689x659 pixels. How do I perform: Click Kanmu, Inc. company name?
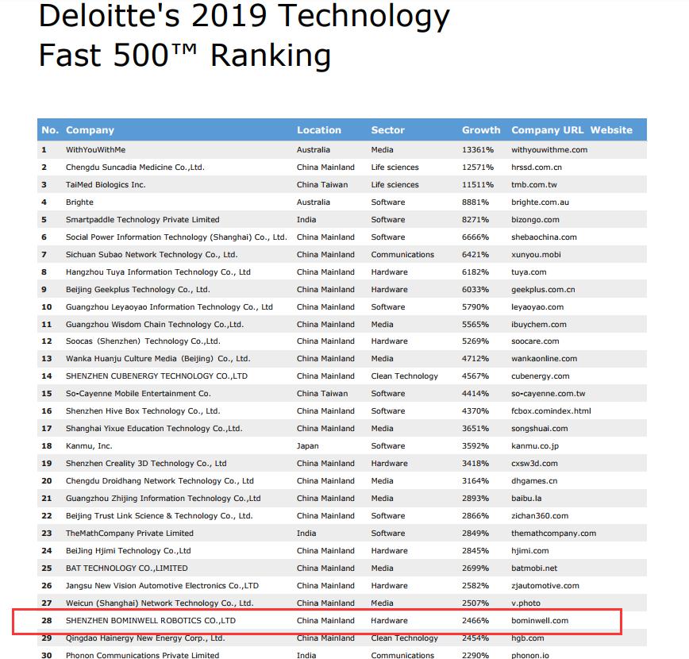tap(89, 446)
